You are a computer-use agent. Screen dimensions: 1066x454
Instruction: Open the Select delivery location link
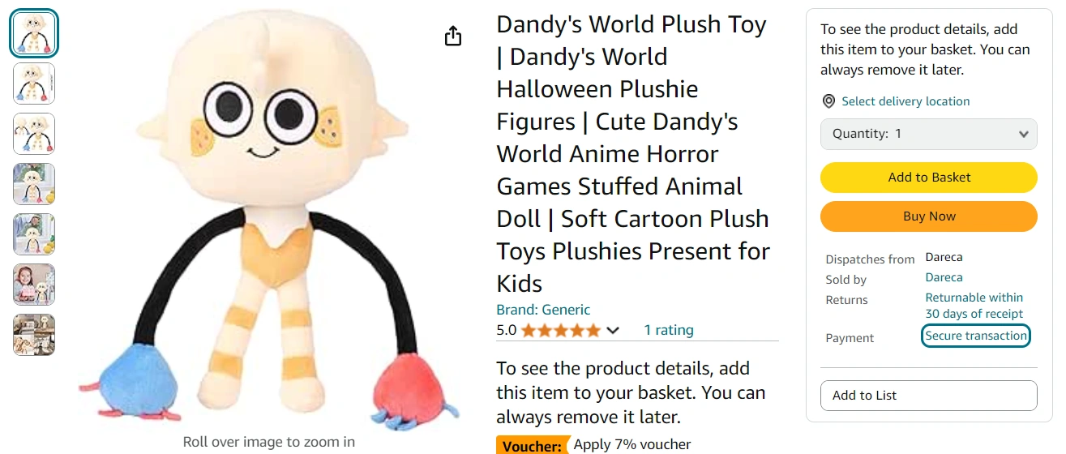905,101
